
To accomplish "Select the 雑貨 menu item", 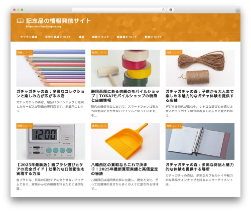I will click(x=81, y=37).
